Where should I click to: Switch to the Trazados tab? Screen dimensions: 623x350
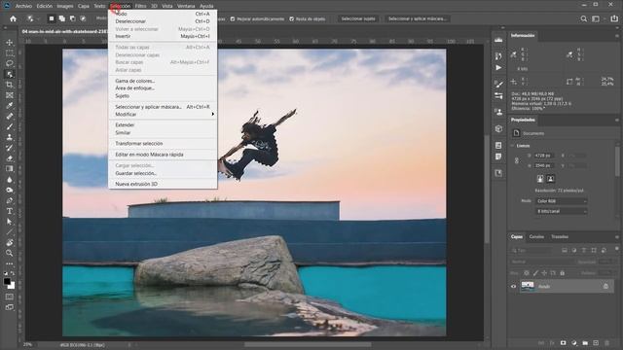(560, 237)
